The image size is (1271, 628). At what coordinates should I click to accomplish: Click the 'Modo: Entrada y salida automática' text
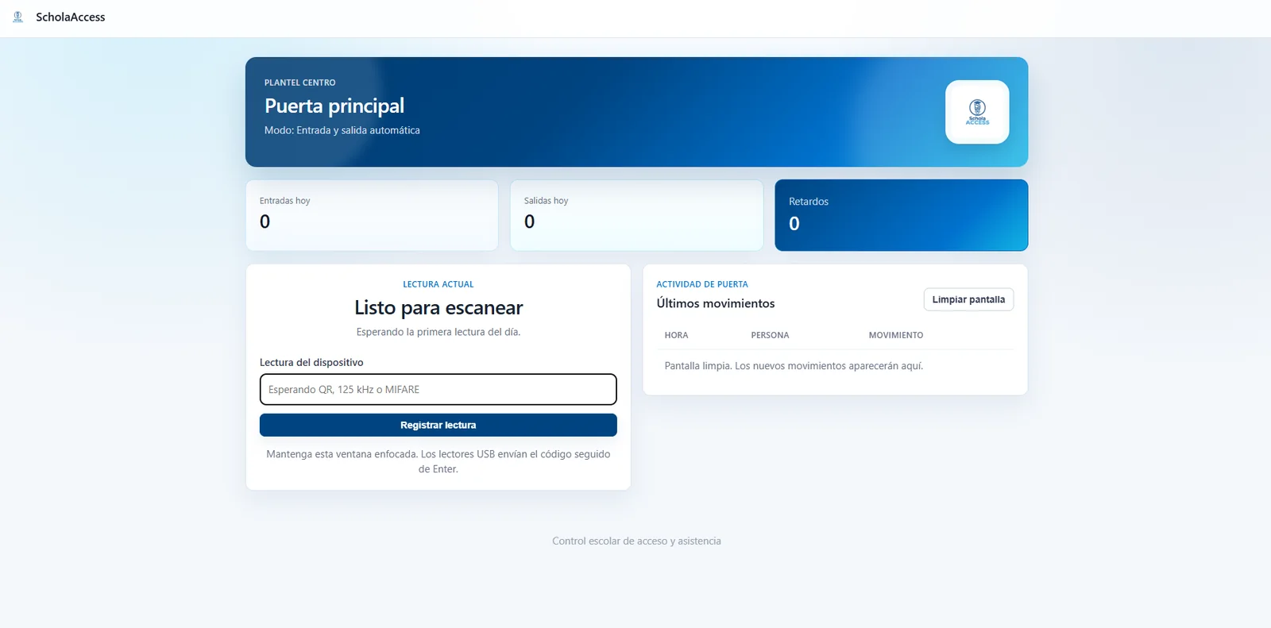(342, 130)
